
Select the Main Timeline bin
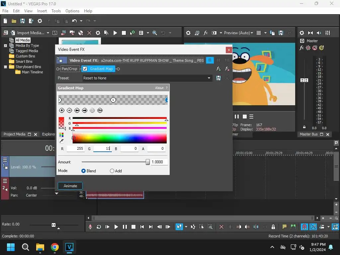click(32, 72)
